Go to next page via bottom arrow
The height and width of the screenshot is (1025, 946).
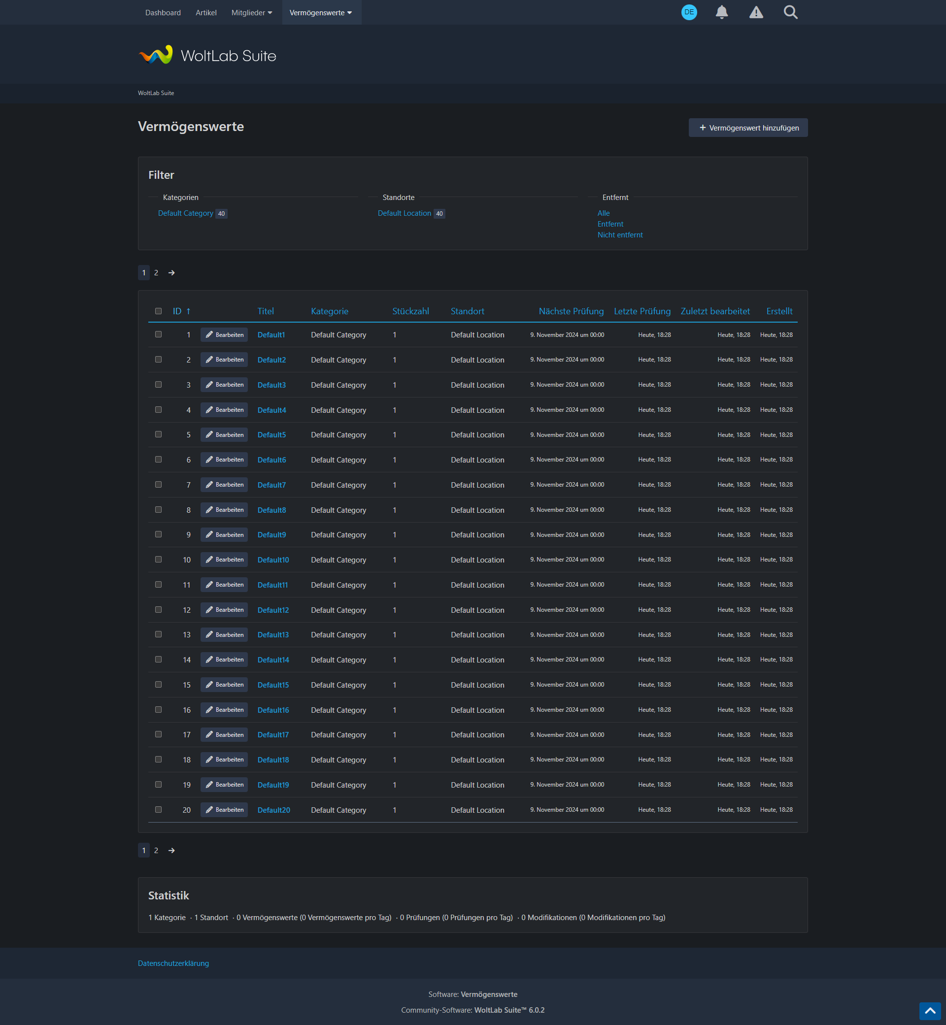click(171, 851)
